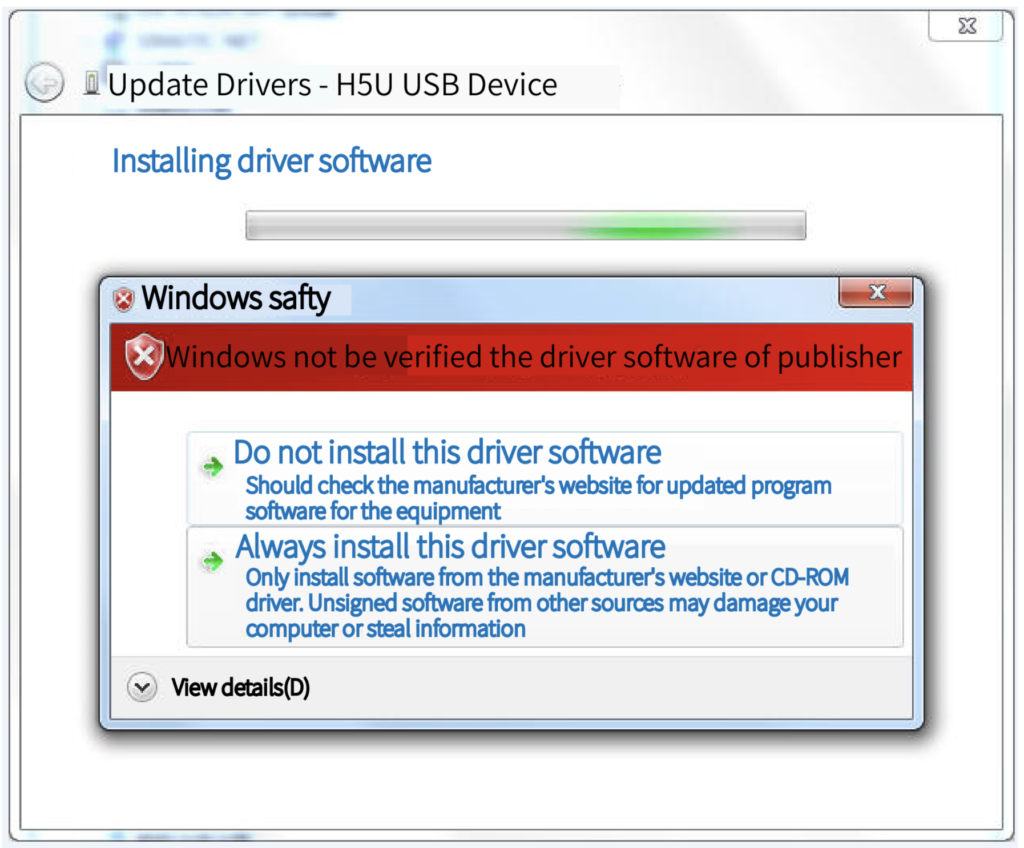1024x848 pixels.
Task: Click the View details(D) label
Action: click(x=240, y=688)
